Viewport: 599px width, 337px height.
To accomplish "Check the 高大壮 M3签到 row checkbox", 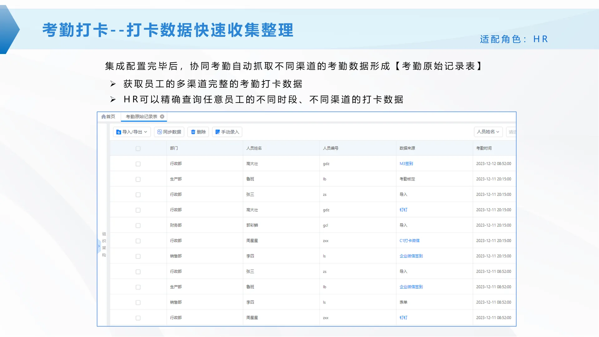I will click(138, 164).
